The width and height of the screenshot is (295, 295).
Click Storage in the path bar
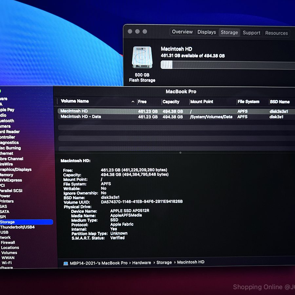coord(164,263)
